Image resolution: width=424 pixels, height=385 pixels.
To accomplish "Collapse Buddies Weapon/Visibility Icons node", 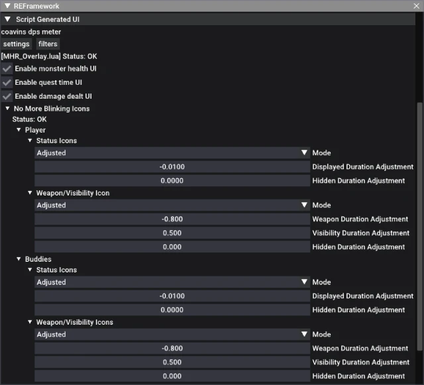I will coord(30,322).
